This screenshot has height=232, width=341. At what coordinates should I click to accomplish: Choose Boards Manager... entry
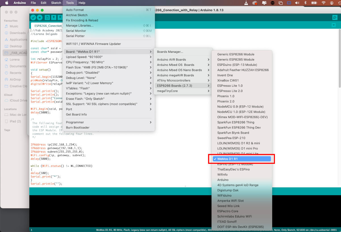coord(183,52)
